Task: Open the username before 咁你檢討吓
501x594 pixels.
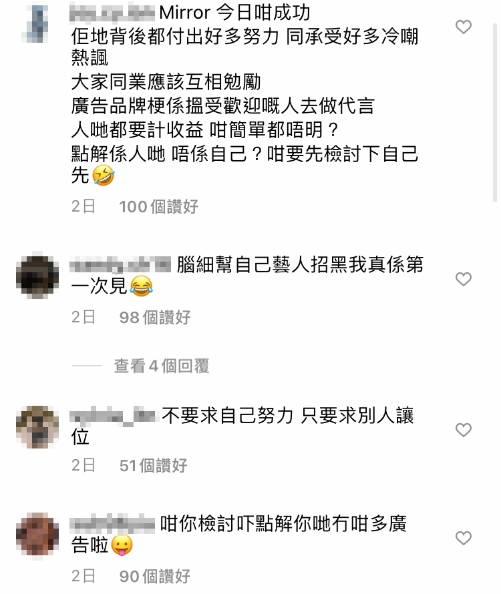Action: (112, 524)
